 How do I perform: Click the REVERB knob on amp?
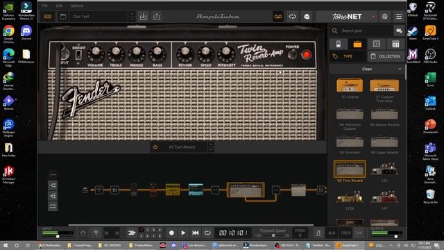(185, 54)
